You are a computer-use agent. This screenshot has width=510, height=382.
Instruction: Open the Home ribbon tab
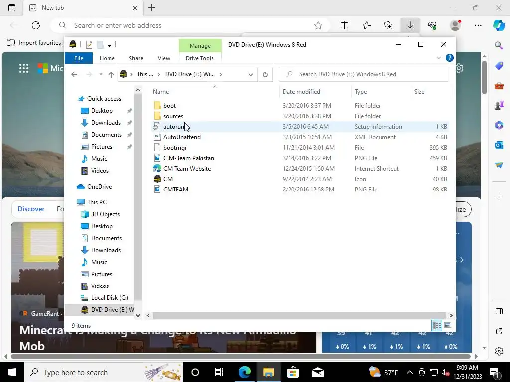107,58
